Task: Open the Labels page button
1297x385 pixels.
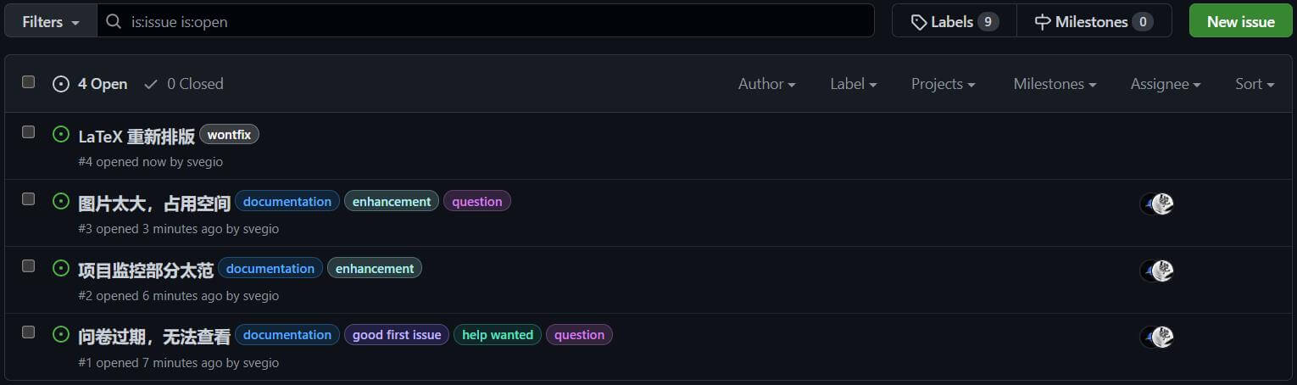Action: (x=954, y=21)
